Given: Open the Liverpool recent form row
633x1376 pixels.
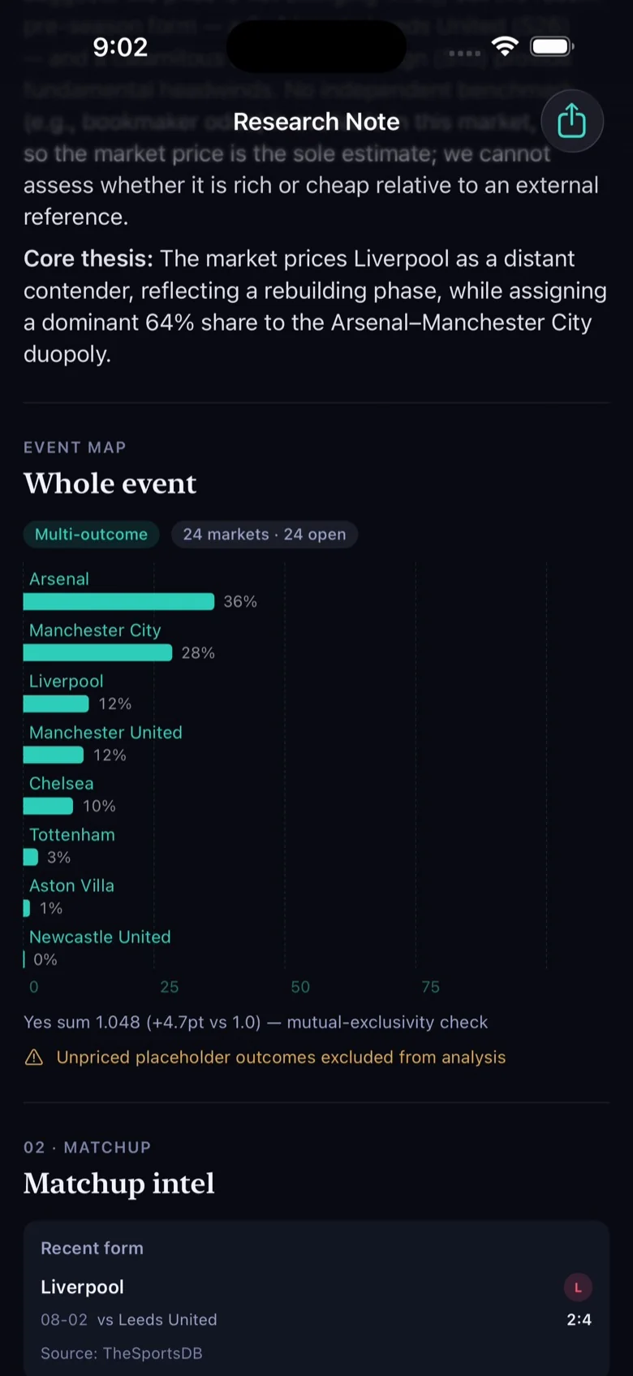Looking at the screenshot, I should [x=316, y=1303].
